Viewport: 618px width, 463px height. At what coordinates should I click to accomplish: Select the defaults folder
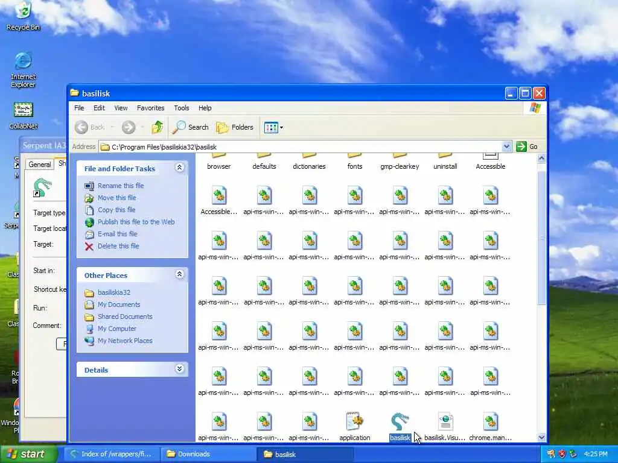coord(264,163)
